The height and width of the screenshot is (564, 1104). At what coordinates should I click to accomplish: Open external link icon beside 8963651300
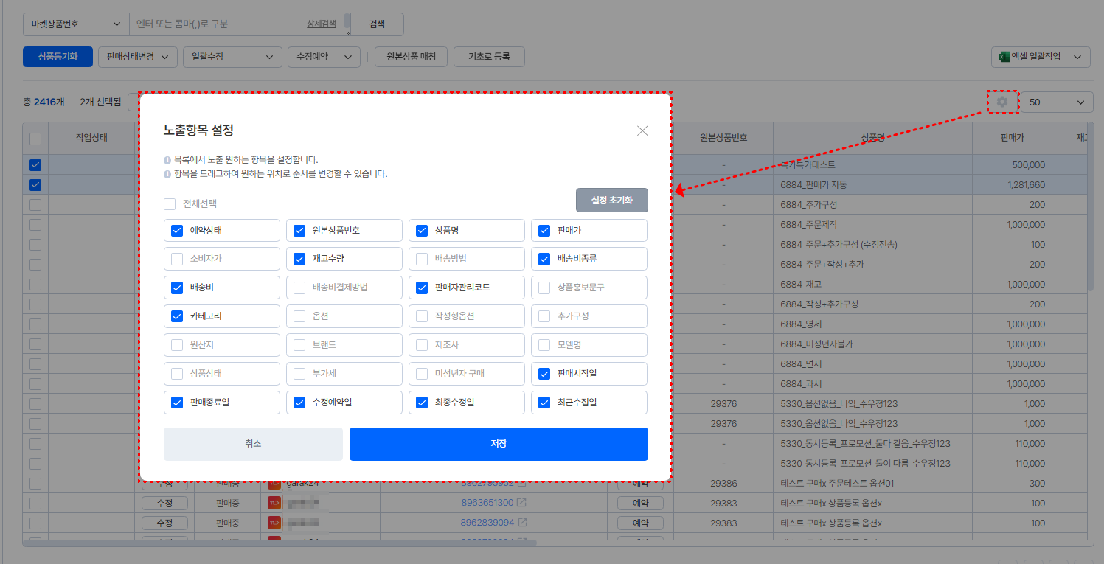coord(522,503)
